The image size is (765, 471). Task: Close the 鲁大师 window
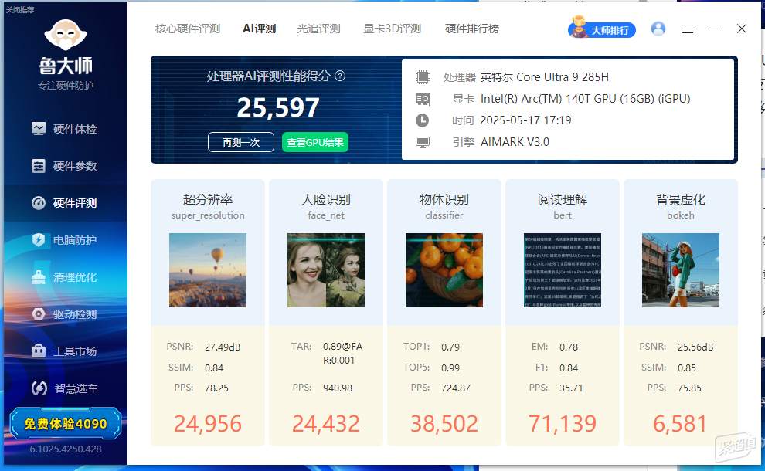pyautogui.click(x=742, y=29)
